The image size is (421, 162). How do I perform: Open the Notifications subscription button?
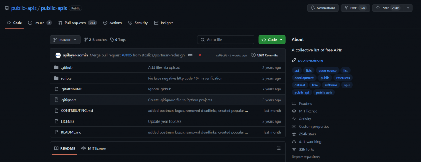323,8
